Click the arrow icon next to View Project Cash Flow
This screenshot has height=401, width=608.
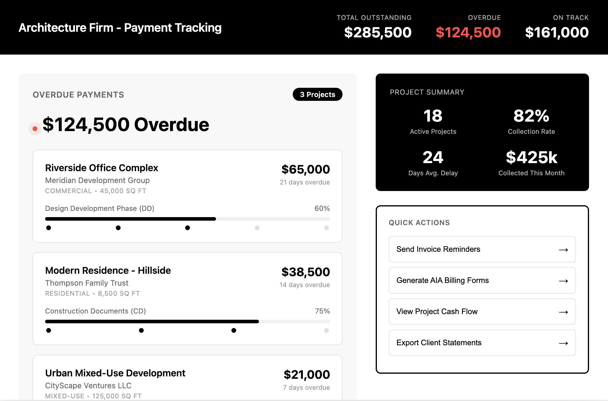coord(563,312)
